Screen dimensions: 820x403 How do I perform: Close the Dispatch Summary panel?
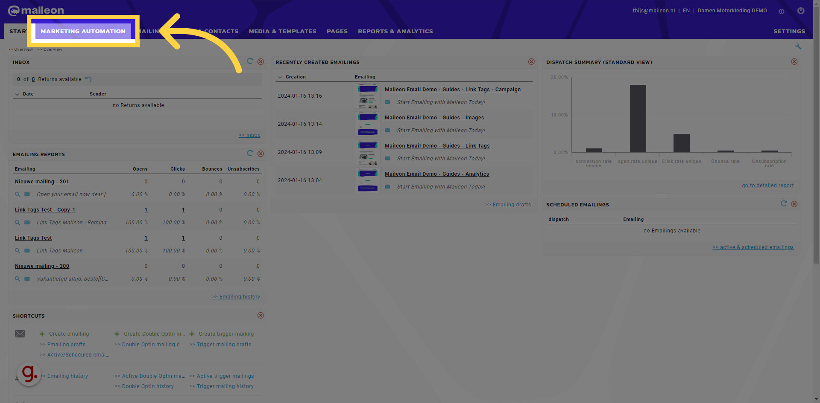794,61
